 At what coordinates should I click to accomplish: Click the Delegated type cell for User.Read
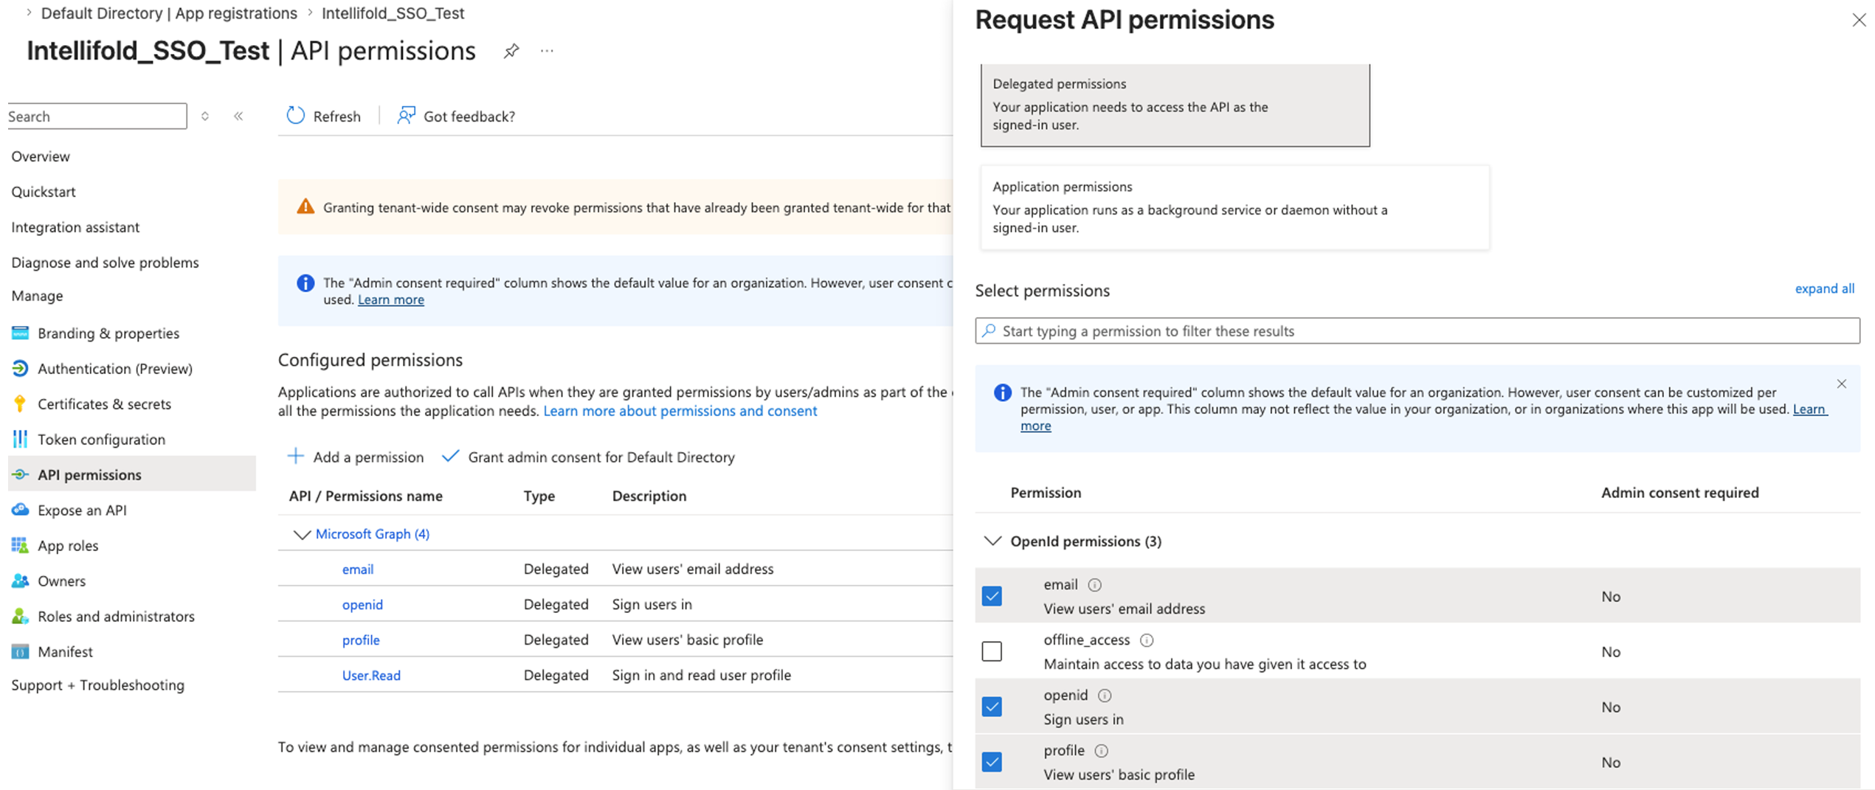tap(556, 676)
